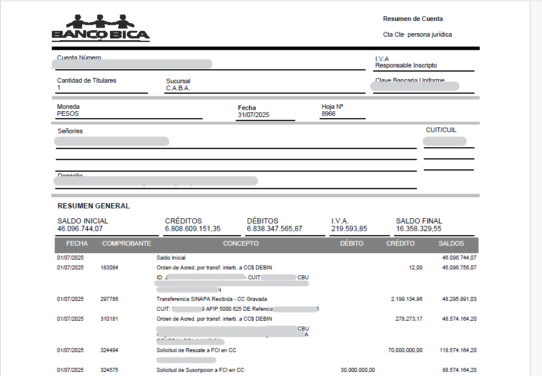Click the 'CUIT/CUIL' label
This screenshot has height=376, width=542.
[x=441, y=130]
